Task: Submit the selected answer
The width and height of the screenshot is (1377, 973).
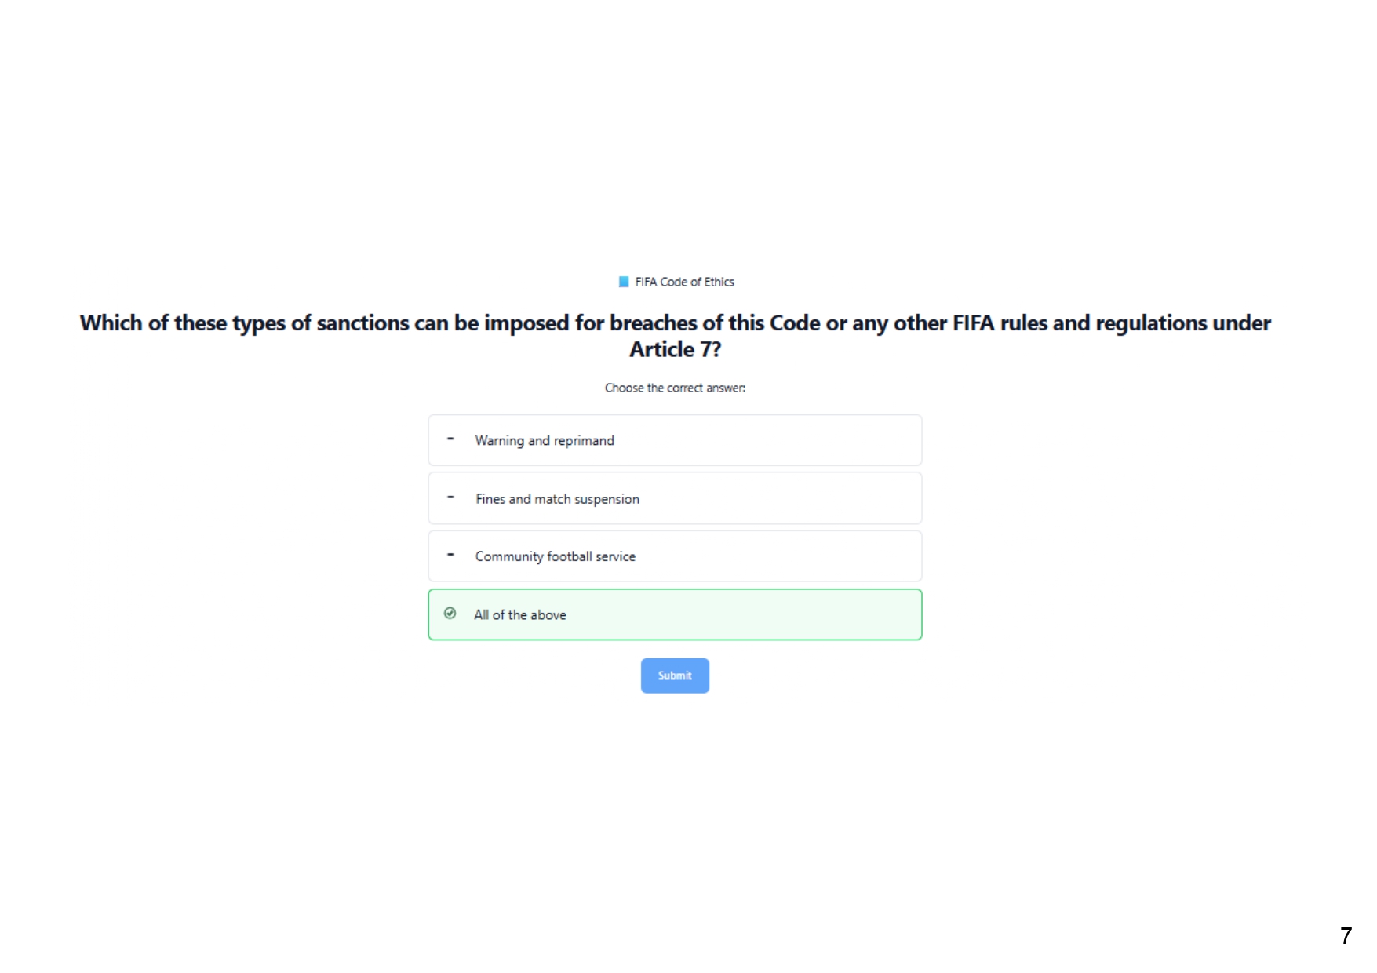Action: (x=675, y=676)
